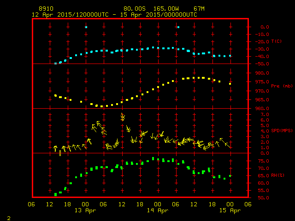Click the '0.0' value on wind speed axis
This screenshot has height=221, width=295.
click(x=265, y=153)
